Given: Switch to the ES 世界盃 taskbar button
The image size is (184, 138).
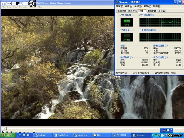Looking at the screenshot, I should click(x=121, y=135).
